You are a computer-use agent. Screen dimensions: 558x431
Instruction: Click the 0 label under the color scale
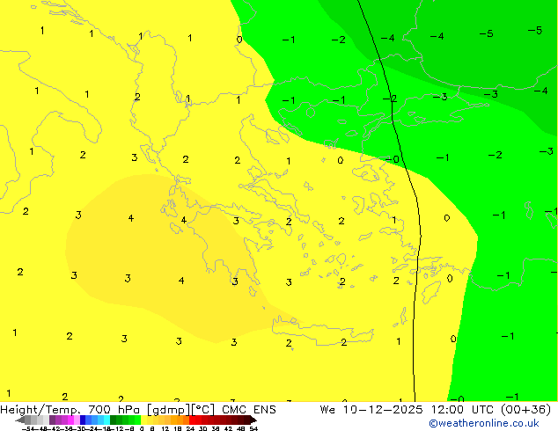pyautogui.click(x=142, y=428)
